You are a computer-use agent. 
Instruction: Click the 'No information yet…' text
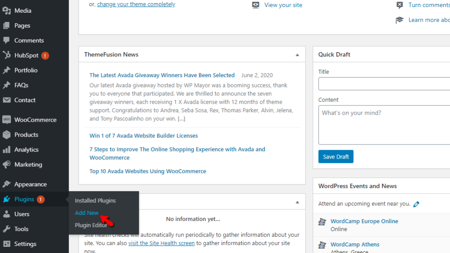coord(193,219)
